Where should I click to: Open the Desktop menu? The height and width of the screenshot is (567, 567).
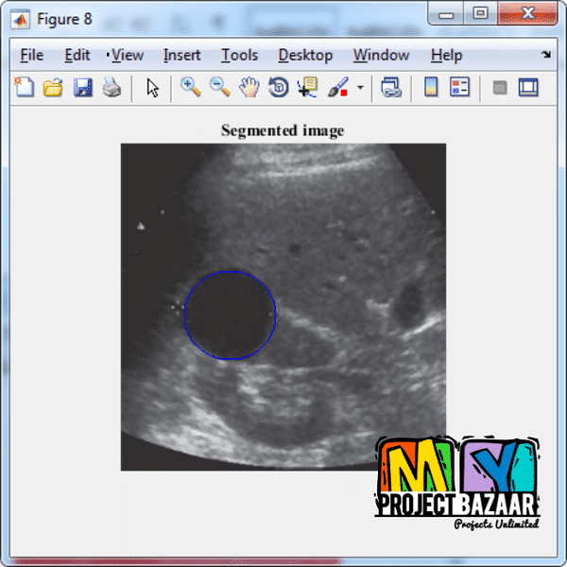(305, 55)
